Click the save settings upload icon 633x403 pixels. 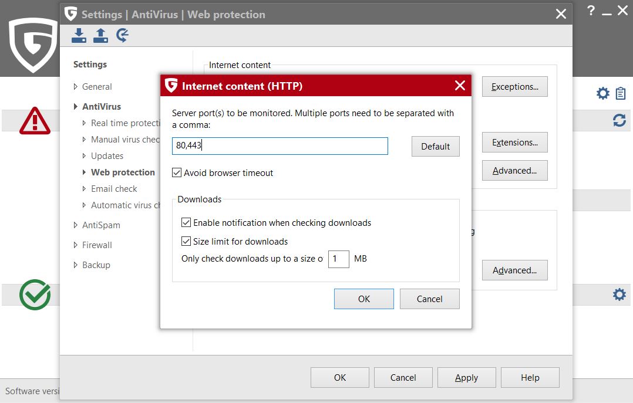coord(101,36)
